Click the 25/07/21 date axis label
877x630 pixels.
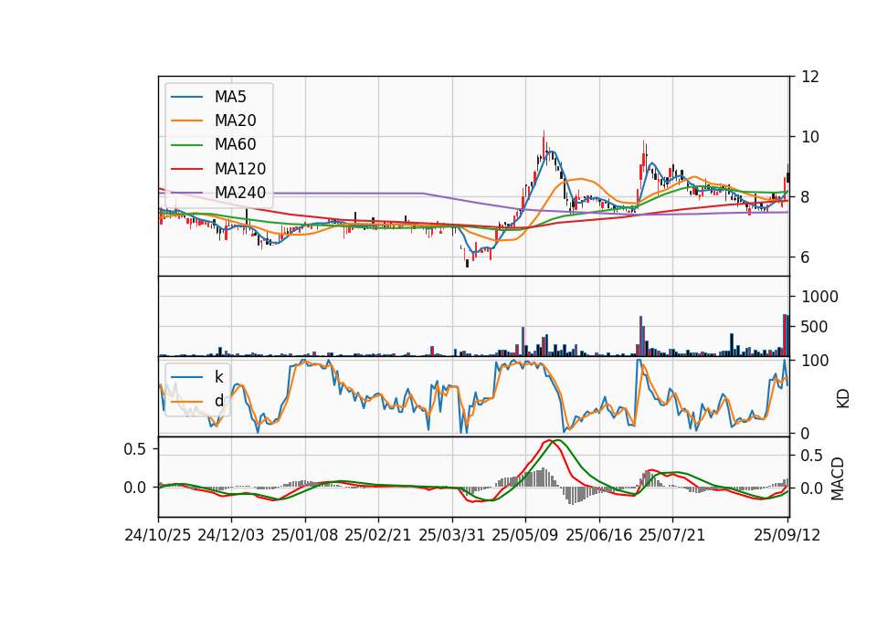672,535
